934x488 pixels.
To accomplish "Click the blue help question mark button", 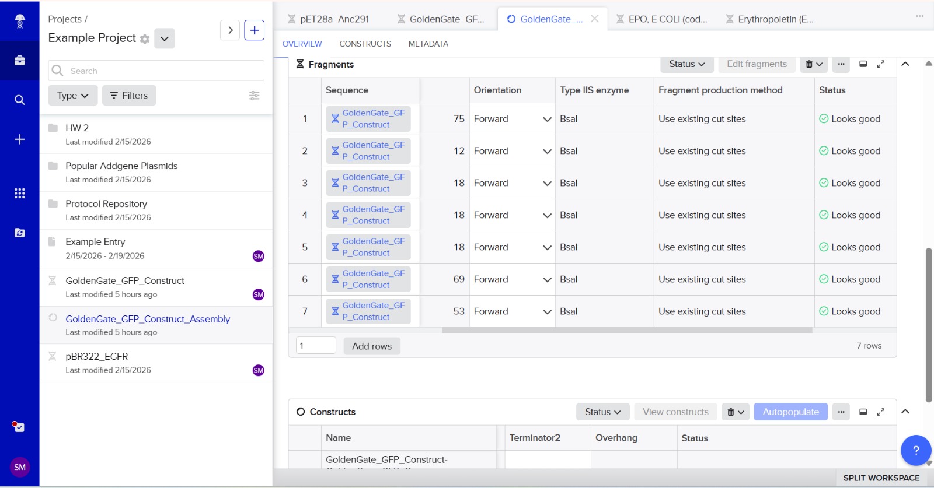I will [x=915, y=450].
